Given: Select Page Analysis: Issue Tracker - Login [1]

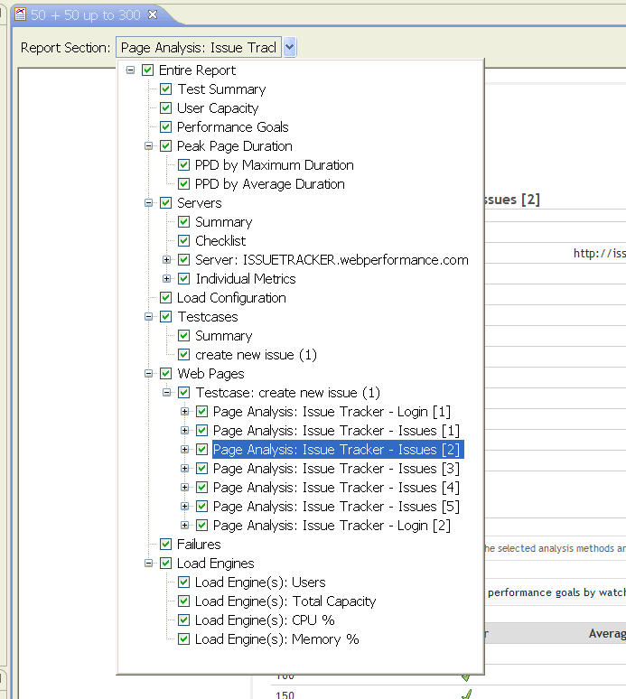Looking at the screenshot, I should (x=332, y=412).
